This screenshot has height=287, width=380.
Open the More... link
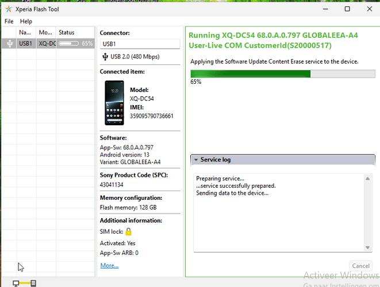(110, 265)
